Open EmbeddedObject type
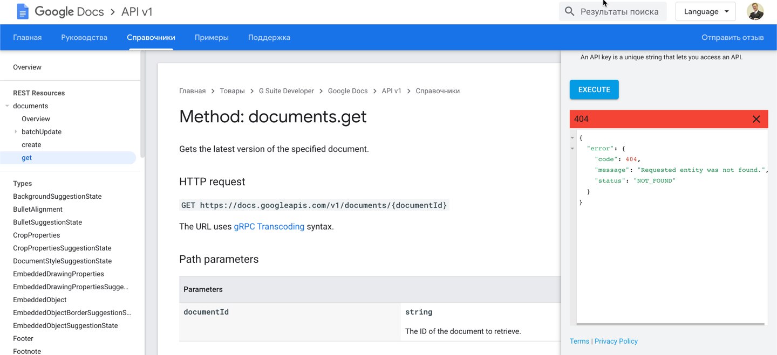This screenshot has width=777, height=355. (x=40, y=300)
